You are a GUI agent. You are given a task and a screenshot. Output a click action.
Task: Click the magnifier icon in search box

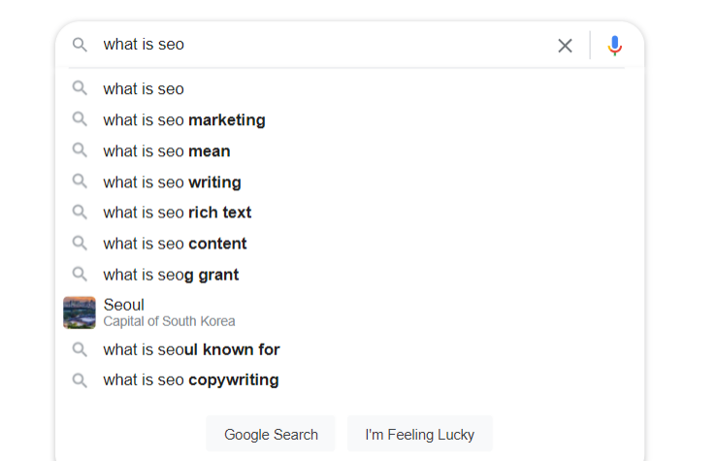tap(80, 45)
